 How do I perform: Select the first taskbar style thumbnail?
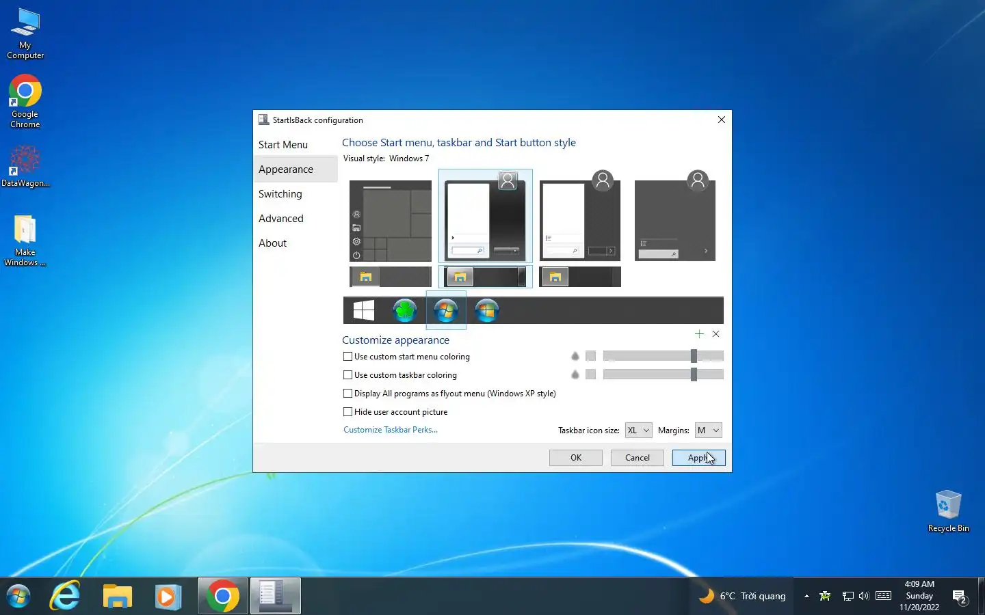(x=391, y=277)
